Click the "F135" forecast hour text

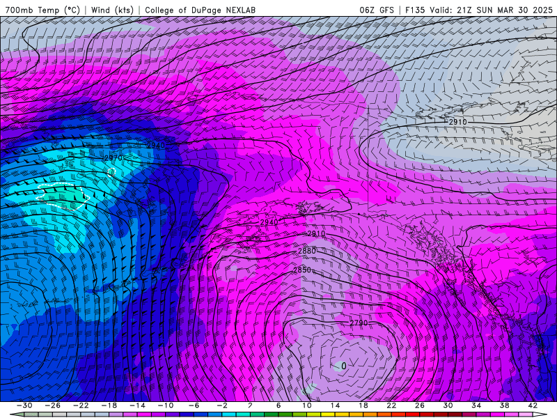click(415, 10)
